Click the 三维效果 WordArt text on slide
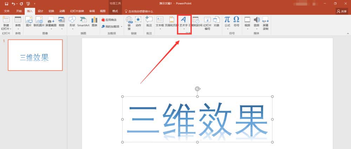Screen dimensions: 351x149 [x=197, y=119]
